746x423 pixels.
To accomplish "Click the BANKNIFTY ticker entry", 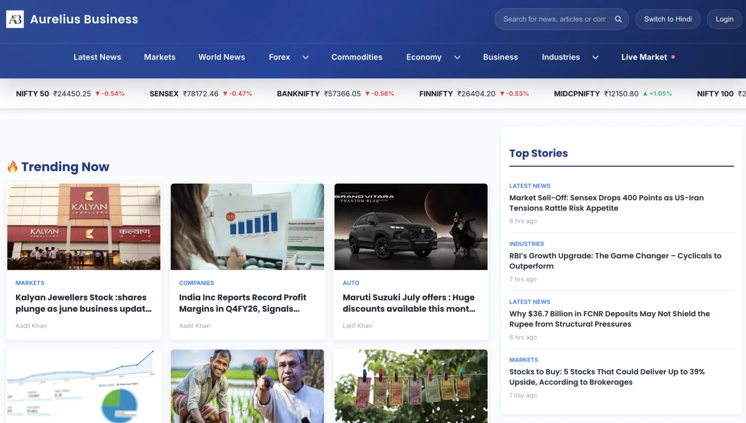I will point(336,94).
